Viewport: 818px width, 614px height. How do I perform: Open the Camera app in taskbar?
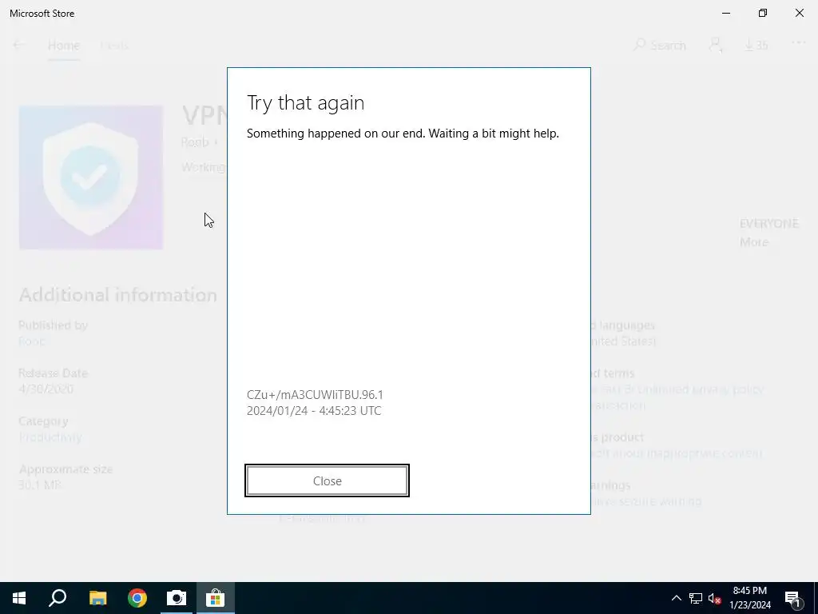coord(177,598)
